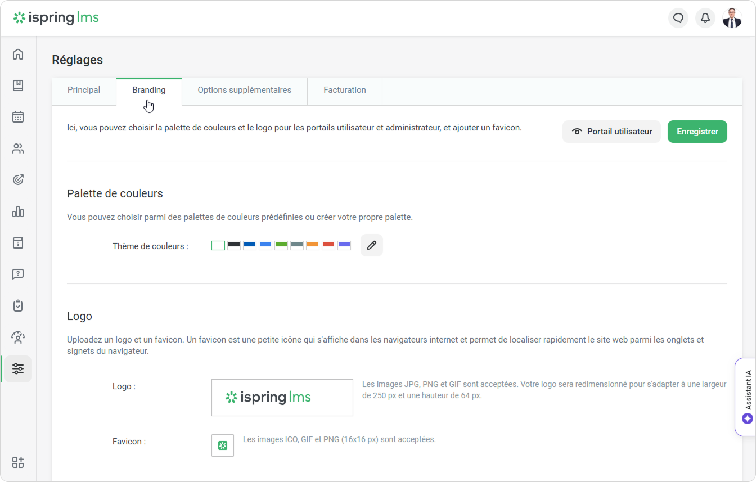
Task: Choose the black color theme swatch
Action: tap(234, 245)
